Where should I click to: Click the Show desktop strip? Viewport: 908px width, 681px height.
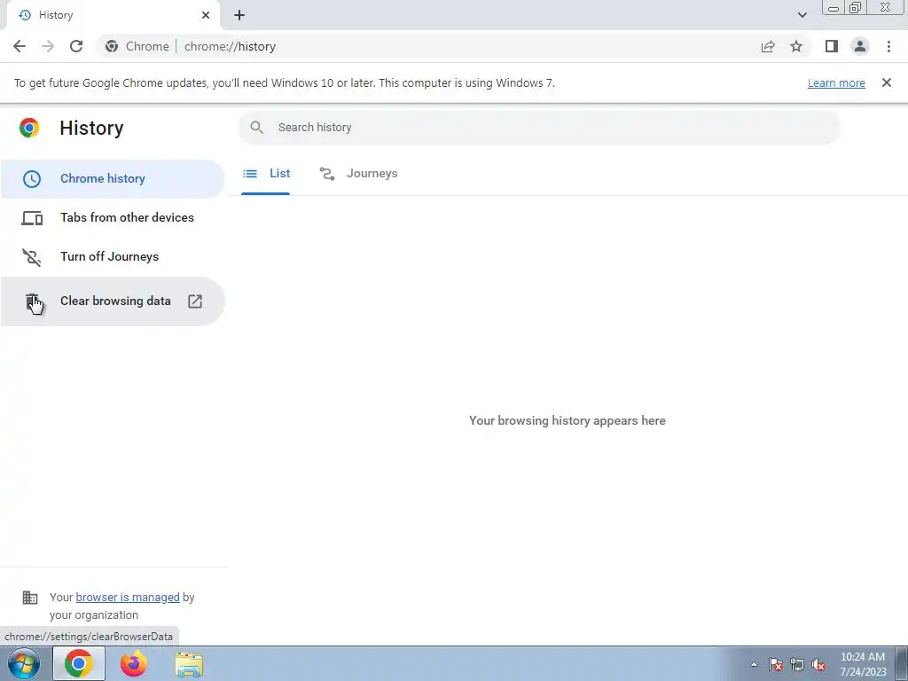coord(902,664)
